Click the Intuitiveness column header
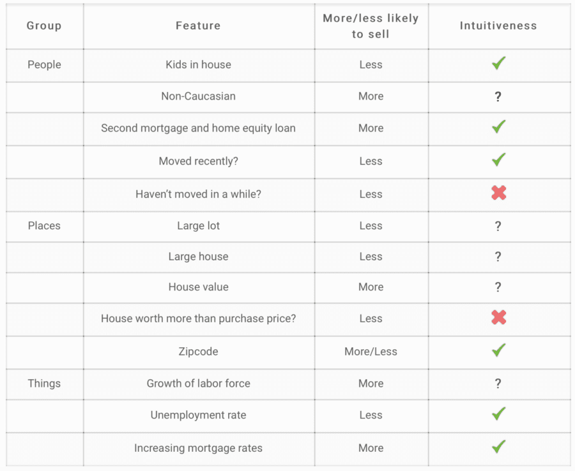The height and width of the screenshot is (471, 575). tap(498, 26)
